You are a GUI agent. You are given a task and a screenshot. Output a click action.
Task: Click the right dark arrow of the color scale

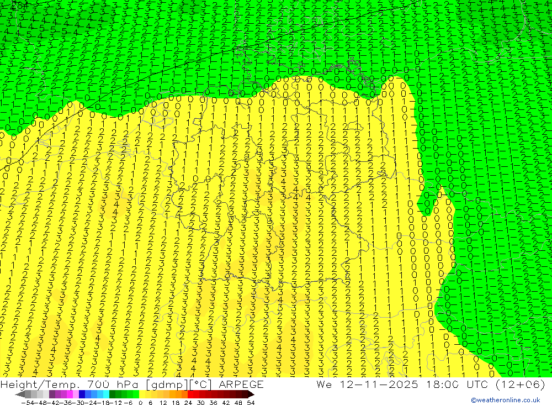pyautogui.click(x=251, y=394)
